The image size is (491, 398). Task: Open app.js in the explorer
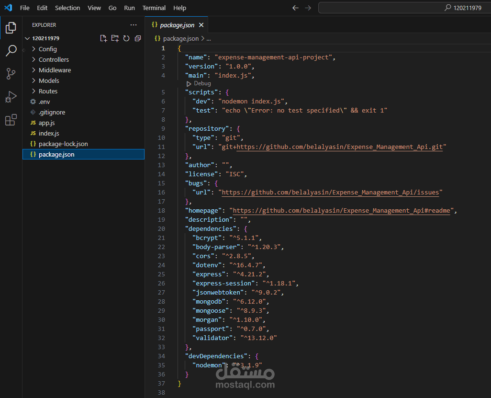pyautogui.click(x=83, y=123)
